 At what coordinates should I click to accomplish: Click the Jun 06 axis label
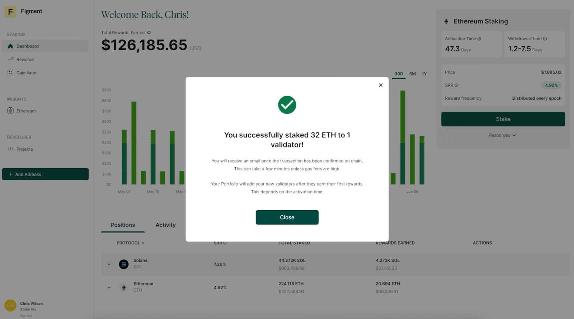(x=412, y=192)
